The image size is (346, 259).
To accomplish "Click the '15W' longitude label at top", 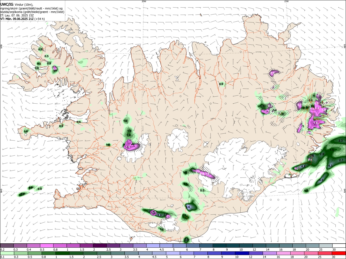I will point(286,1).
